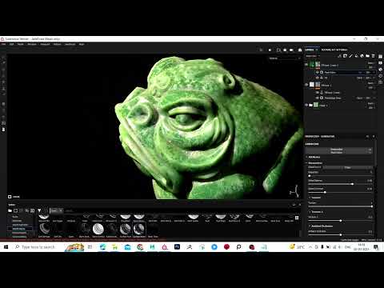Viewport: 384px width, 288px height.
Task: Toggle visibility of the white-thumbnail fill layer
Action: click(306, 85)
